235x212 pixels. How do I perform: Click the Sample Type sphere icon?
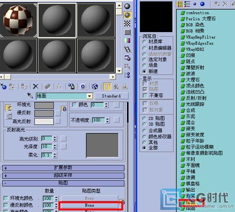127,6
